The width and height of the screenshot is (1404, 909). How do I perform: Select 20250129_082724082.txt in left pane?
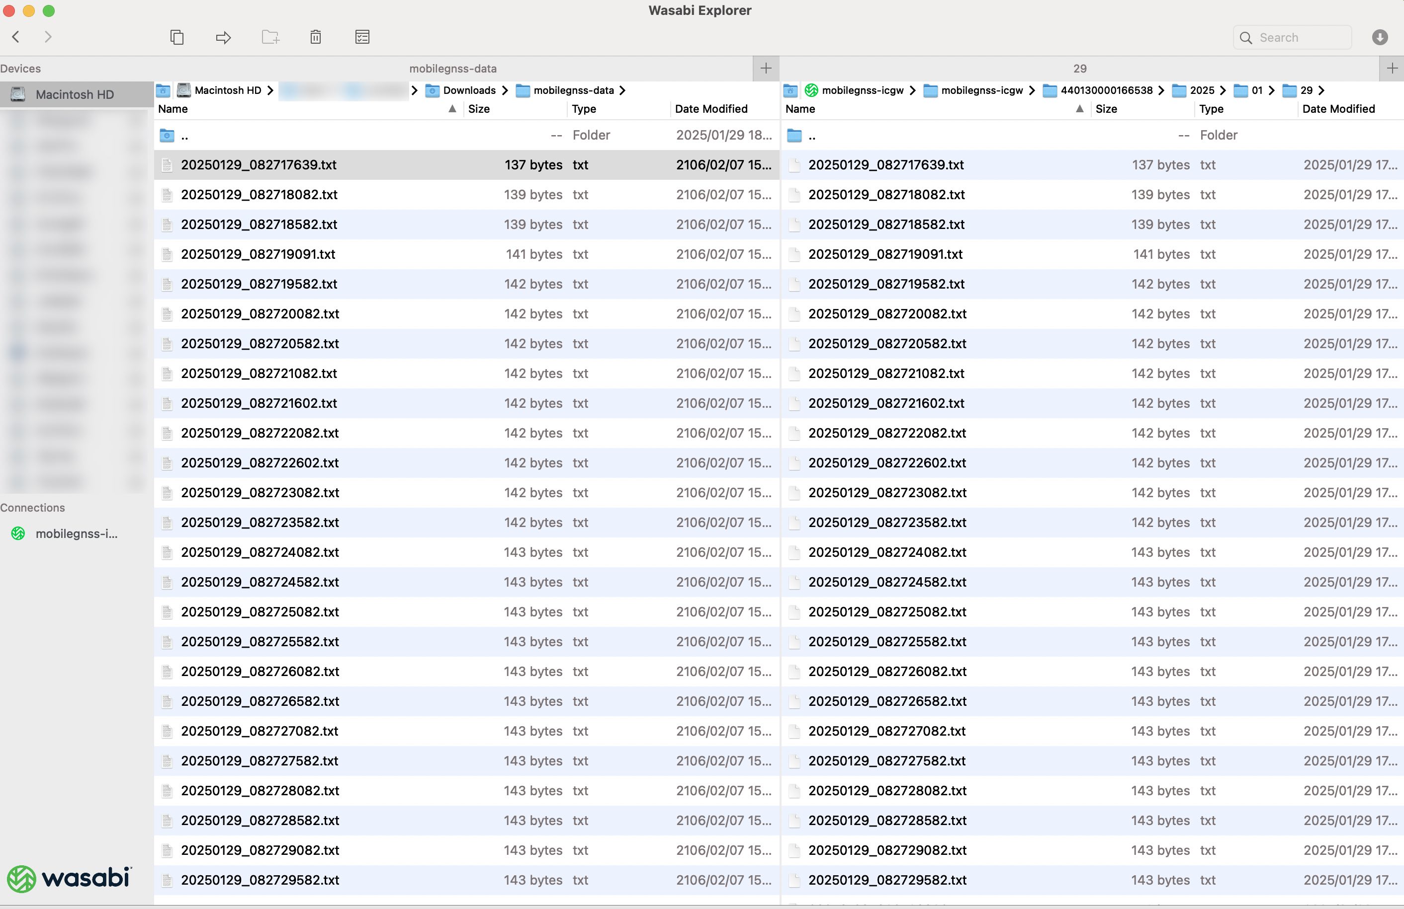[467, 552]
